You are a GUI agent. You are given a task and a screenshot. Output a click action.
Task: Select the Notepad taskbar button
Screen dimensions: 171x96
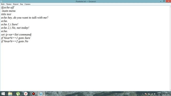coord(41,94)
